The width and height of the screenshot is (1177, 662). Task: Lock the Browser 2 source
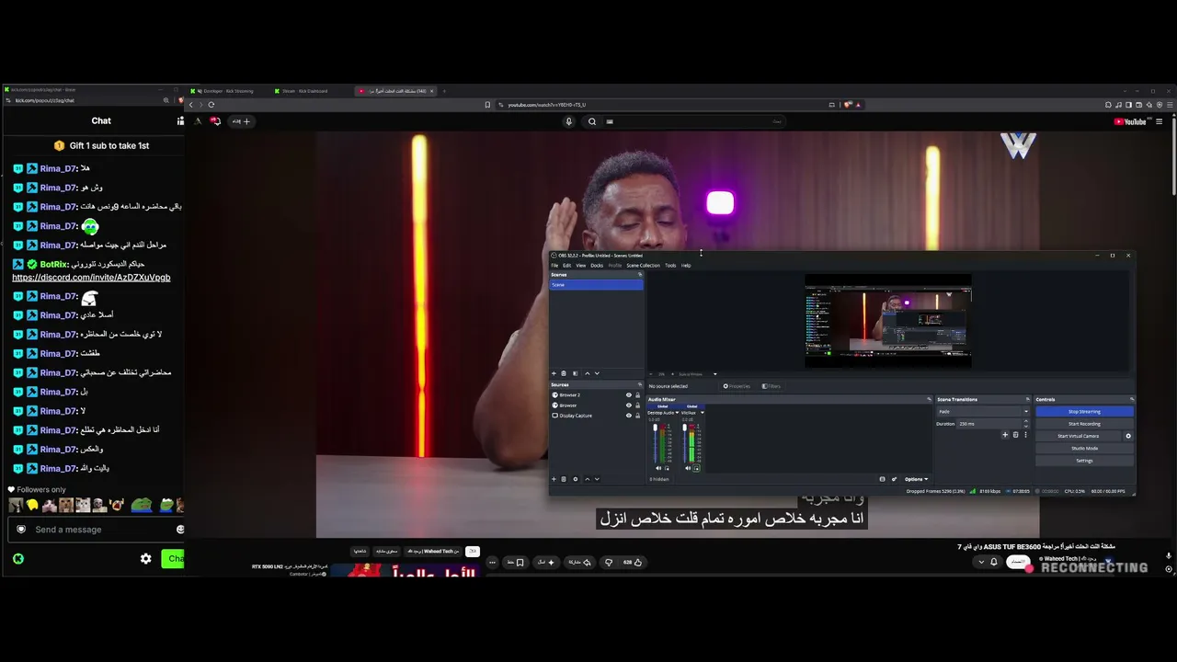pos(637,395)
